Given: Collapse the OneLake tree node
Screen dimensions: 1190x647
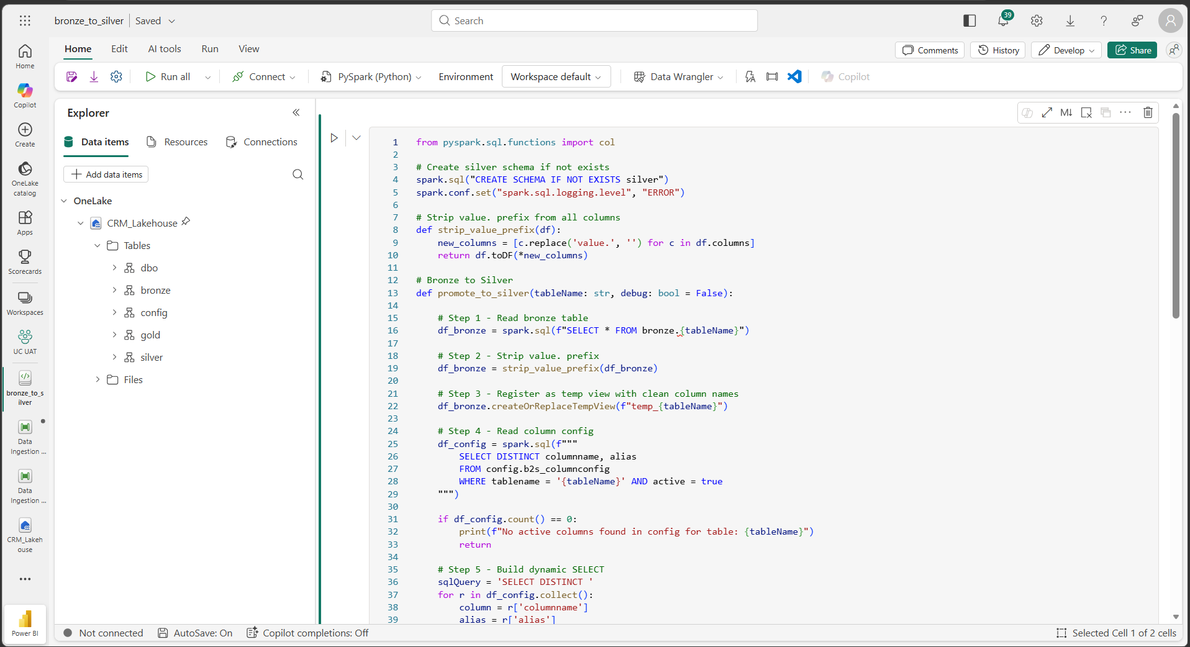Looking at the screenshot, I should 64,201.
